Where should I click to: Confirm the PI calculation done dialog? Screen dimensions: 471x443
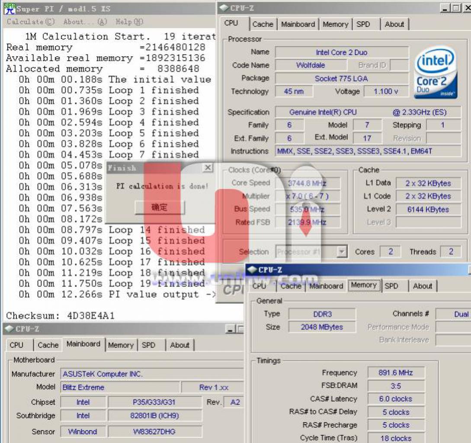point(160,207)
